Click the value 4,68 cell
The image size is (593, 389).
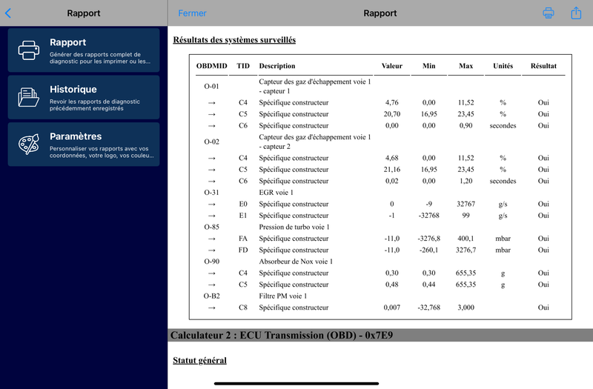392,158
